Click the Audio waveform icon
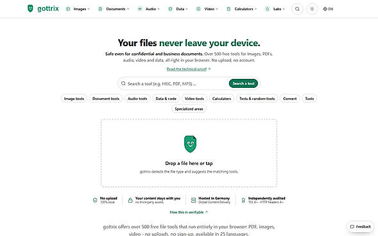This screenshot has height=236, width=378. tap(139, 9)
